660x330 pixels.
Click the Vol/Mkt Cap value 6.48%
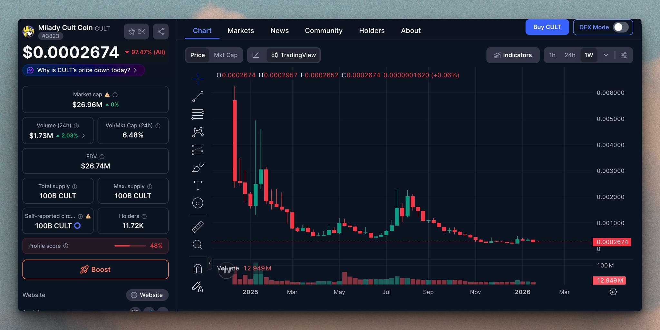(x=133, y=135)
